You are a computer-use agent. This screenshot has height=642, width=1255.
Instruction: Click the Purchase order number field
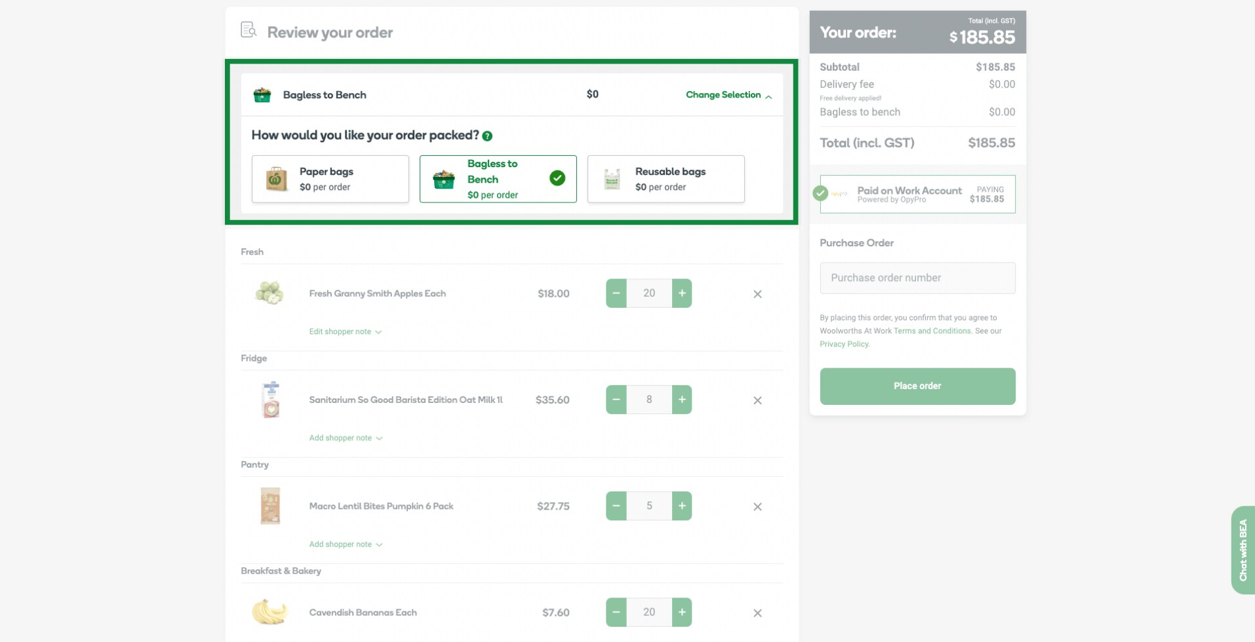pos(917,278)
